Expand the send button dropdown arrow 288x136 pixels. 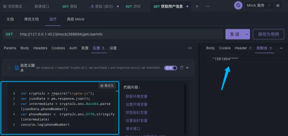247,34
